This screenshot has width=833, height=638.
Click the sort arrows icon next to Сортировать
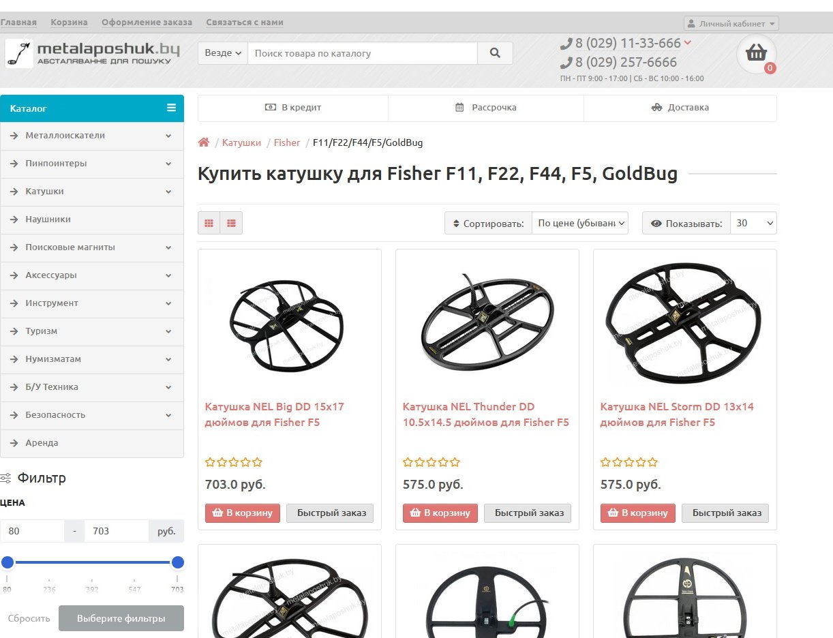456,224
